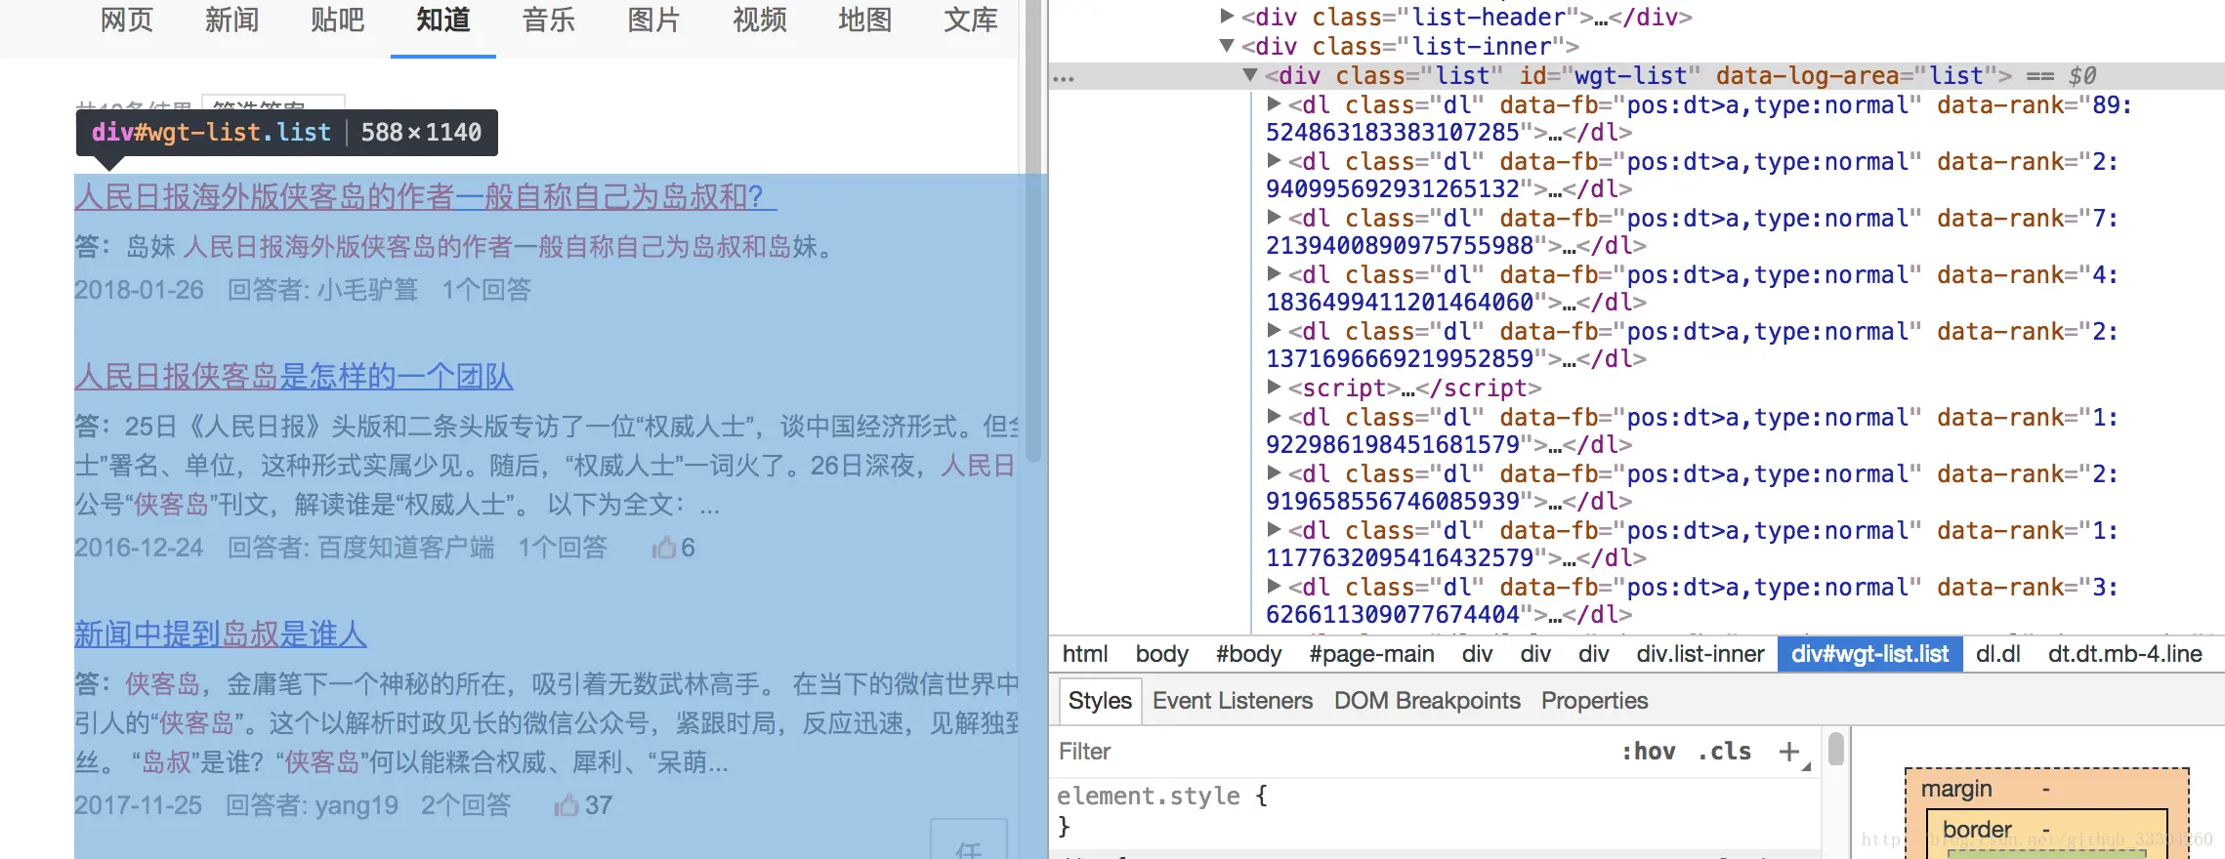Open result 人民日报海外版侠客岛的作者一般自称自己为岛叔和?
This screenshot has height=859, width=2225.
point(425,196)
